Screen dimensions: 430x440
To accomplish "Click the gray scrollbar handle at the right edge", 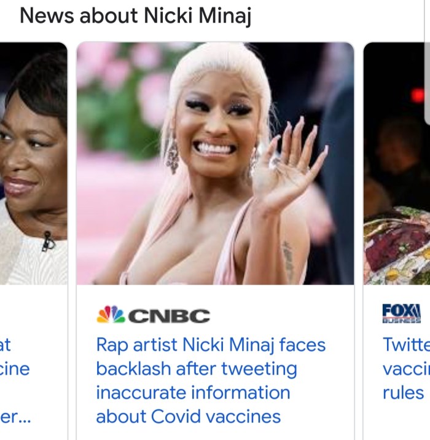I will pyautogui.click(x=428, y=61).
